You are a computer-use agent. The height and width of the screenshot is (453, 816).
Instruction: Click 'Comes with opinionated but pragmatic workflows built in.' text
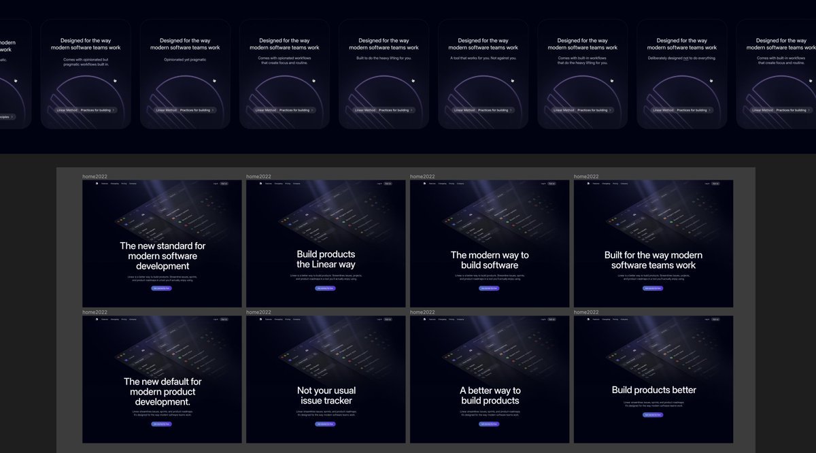86,61
